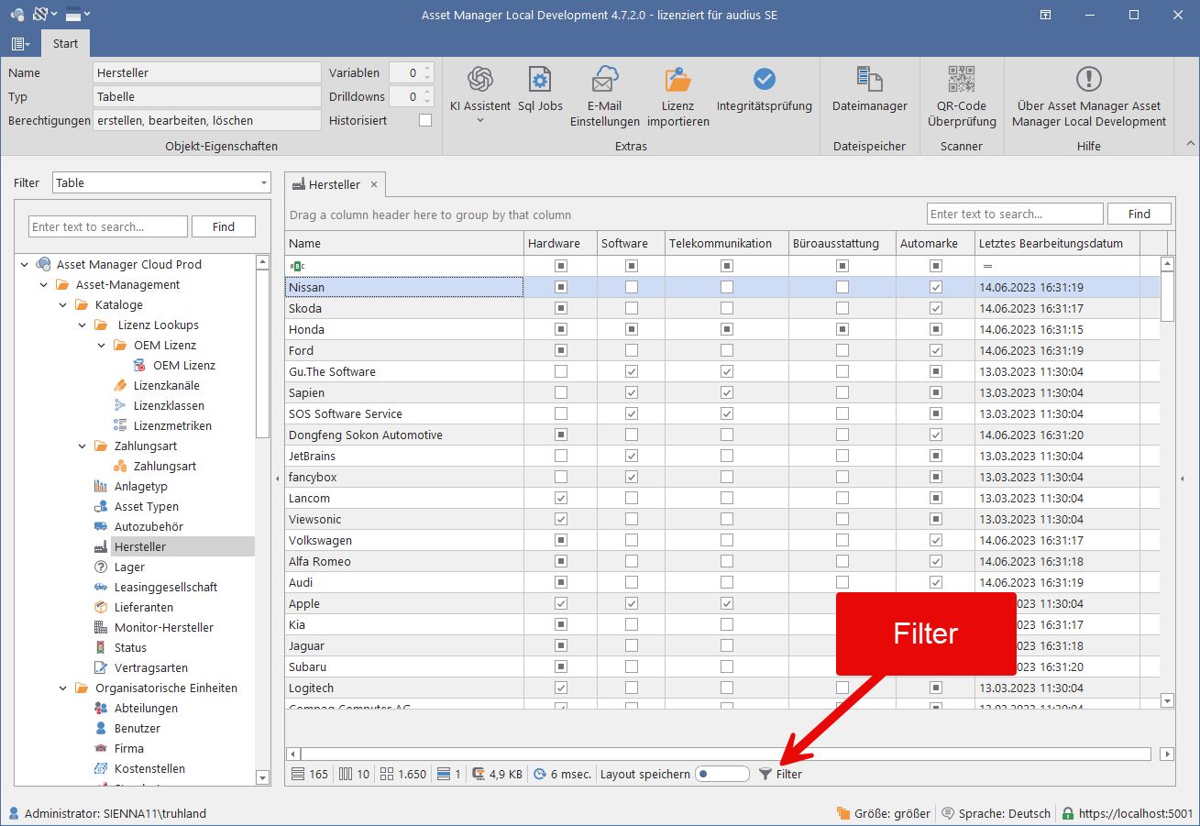Click Find button in the tree panel
1200x826 pixels.
click(224, 226)
